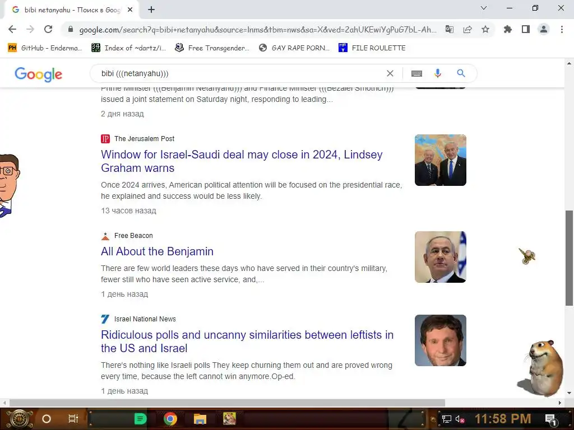Click the horizontal scrollbar thumb
The height and width of the screenshot is (430, 574).
click(227, 403)
